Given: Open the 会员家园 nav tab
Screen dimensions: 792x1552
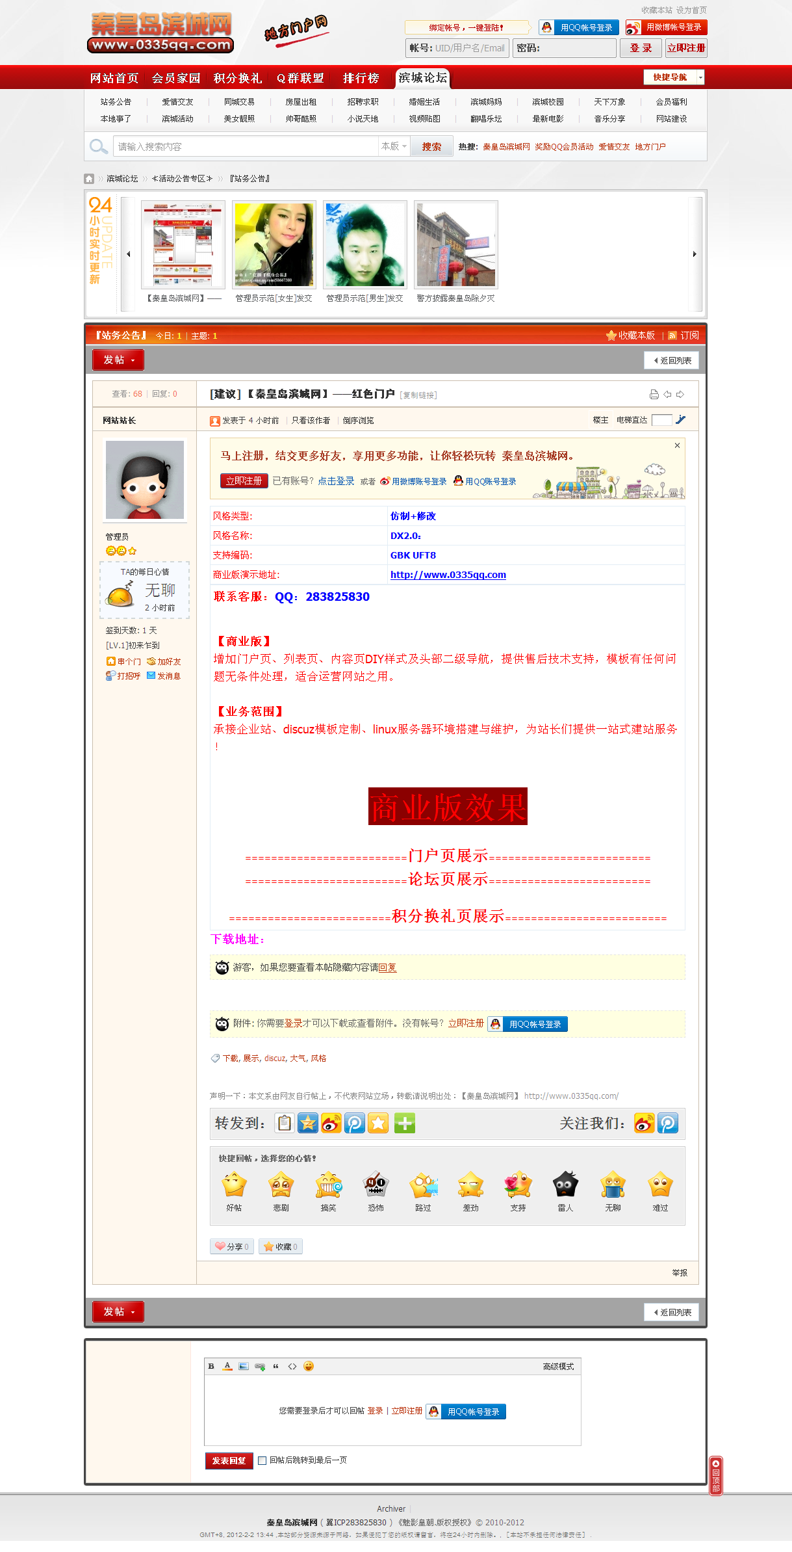Looking at the screenshot, I should pos(176,78).
